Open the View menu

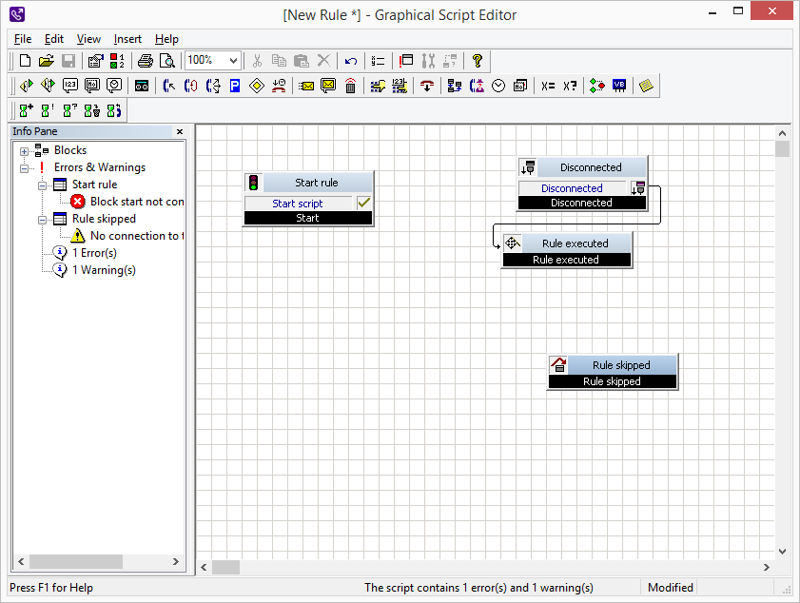tap(88, 39)
